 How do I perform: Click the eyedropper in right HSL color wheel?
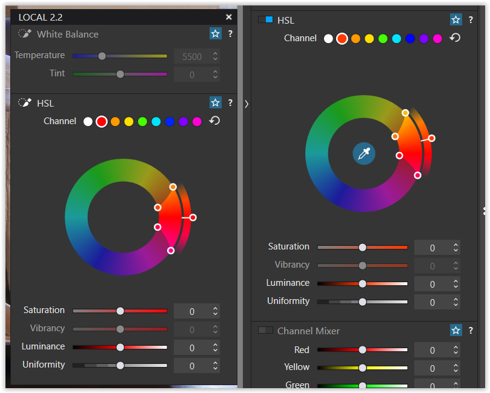pyautogui.click(x=363, y=153)
